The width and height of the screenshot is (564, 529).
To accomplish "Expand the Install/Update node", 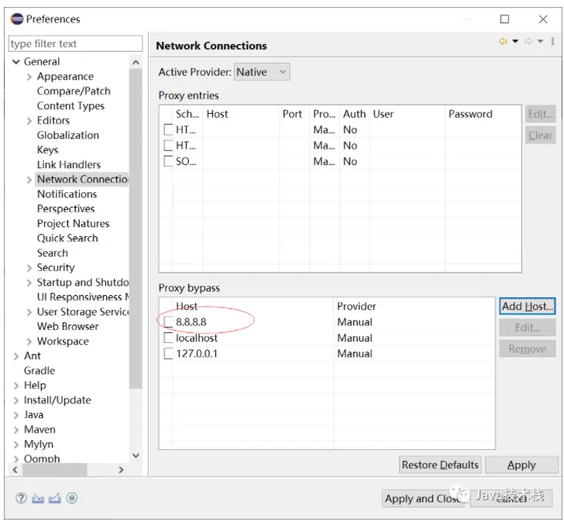I will click(x=15, y=400).
